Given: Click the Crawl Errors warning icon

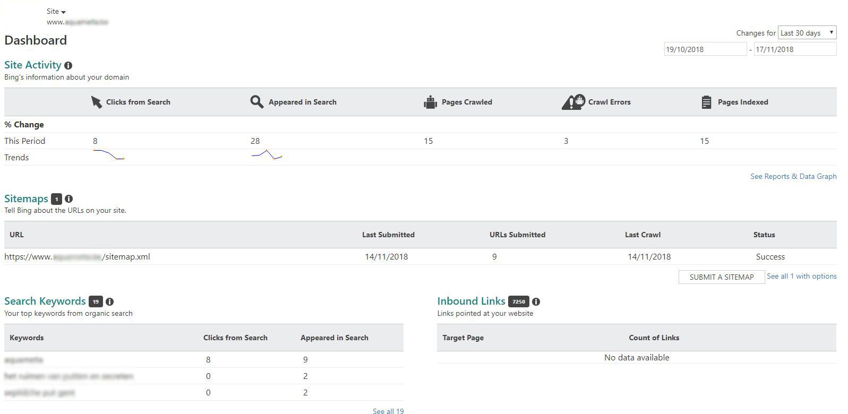Looking at the screenshot, I should [573, 101].
